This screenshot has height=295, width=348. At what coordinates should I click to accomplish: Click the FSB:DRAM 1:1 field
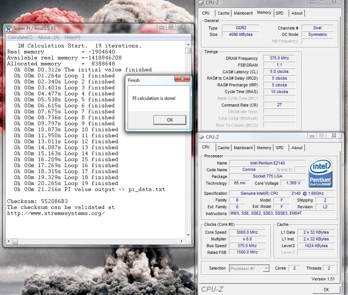pyautogui.click(x=279, y=65)
